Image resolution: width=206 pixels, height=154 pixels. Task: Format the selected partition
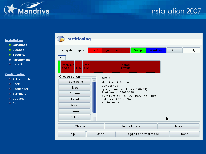pos(75,111)
